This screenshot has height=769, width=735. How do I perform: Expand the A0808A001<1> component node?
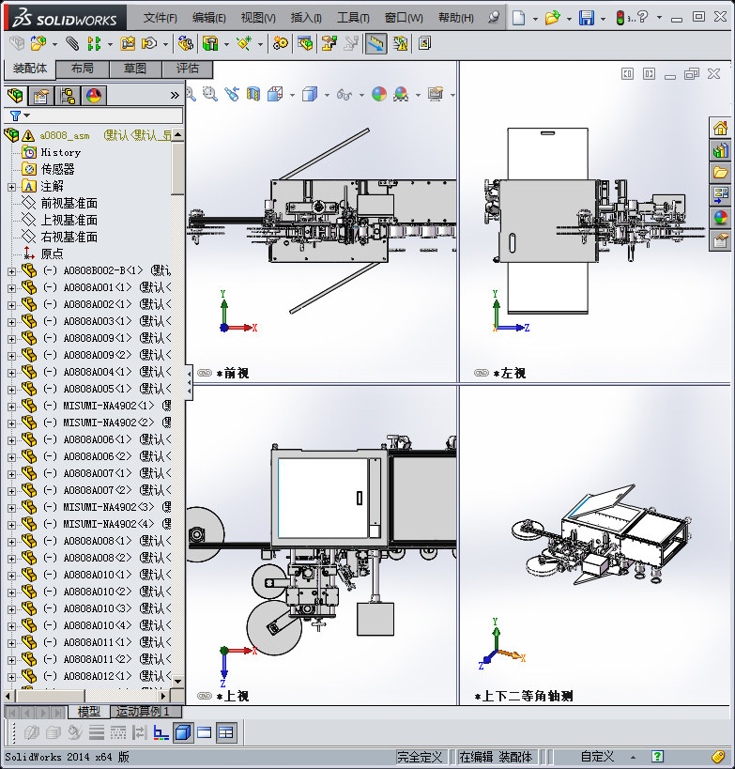pos(11,288)
